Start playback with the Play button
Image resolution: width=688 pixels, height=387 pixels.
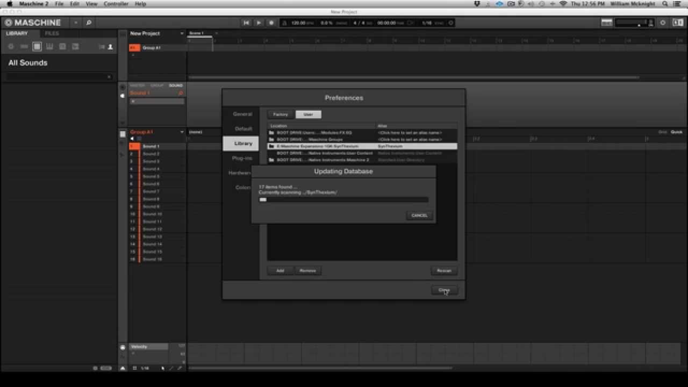(x=259, y=23)
